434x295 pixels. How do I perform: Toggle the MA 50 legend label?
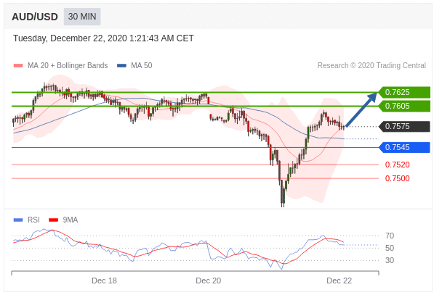(x=142, y=65)
